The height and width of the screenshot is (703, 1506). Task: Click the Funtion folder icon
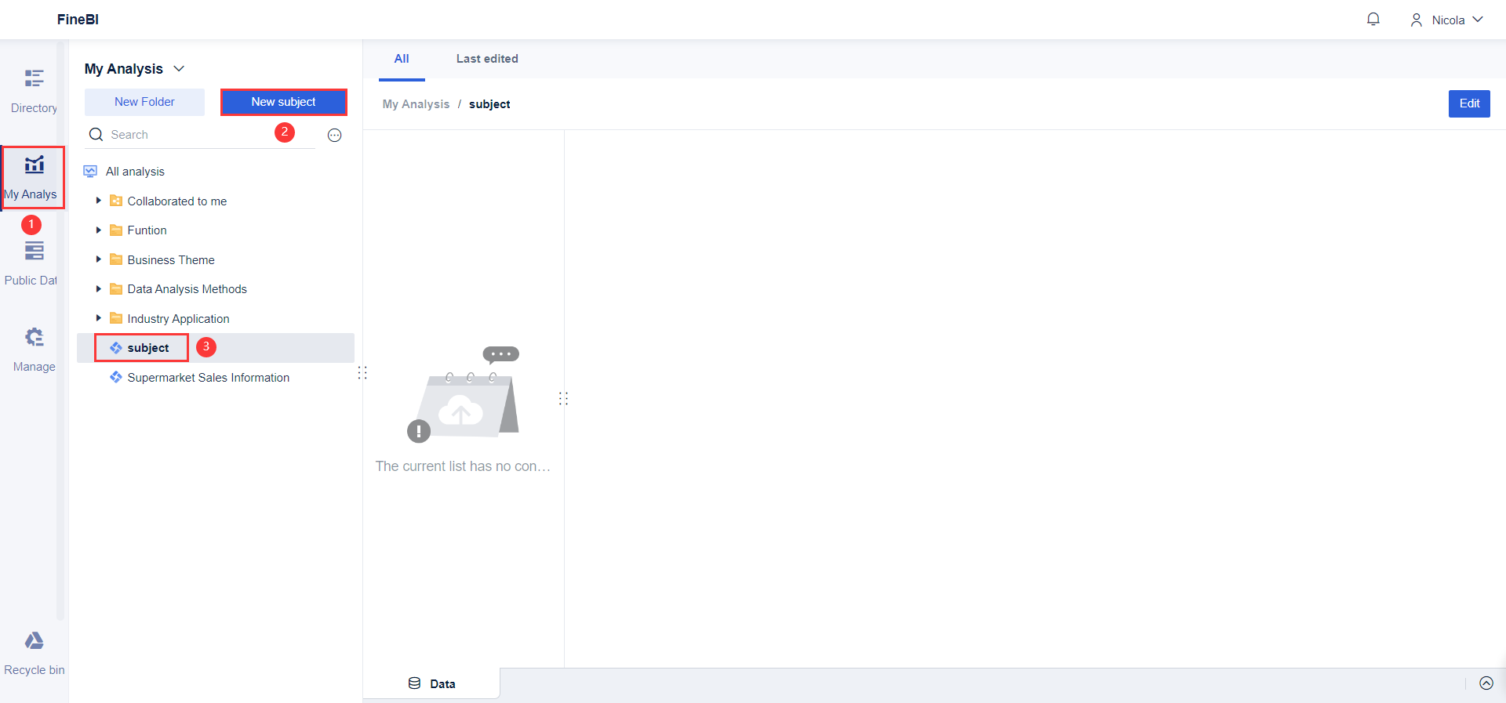click(116, 230)
